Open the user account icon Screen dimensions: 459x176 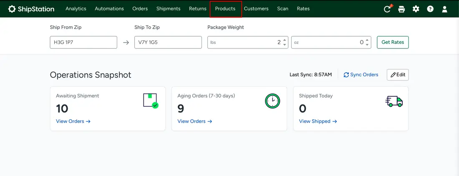point(445,9)
